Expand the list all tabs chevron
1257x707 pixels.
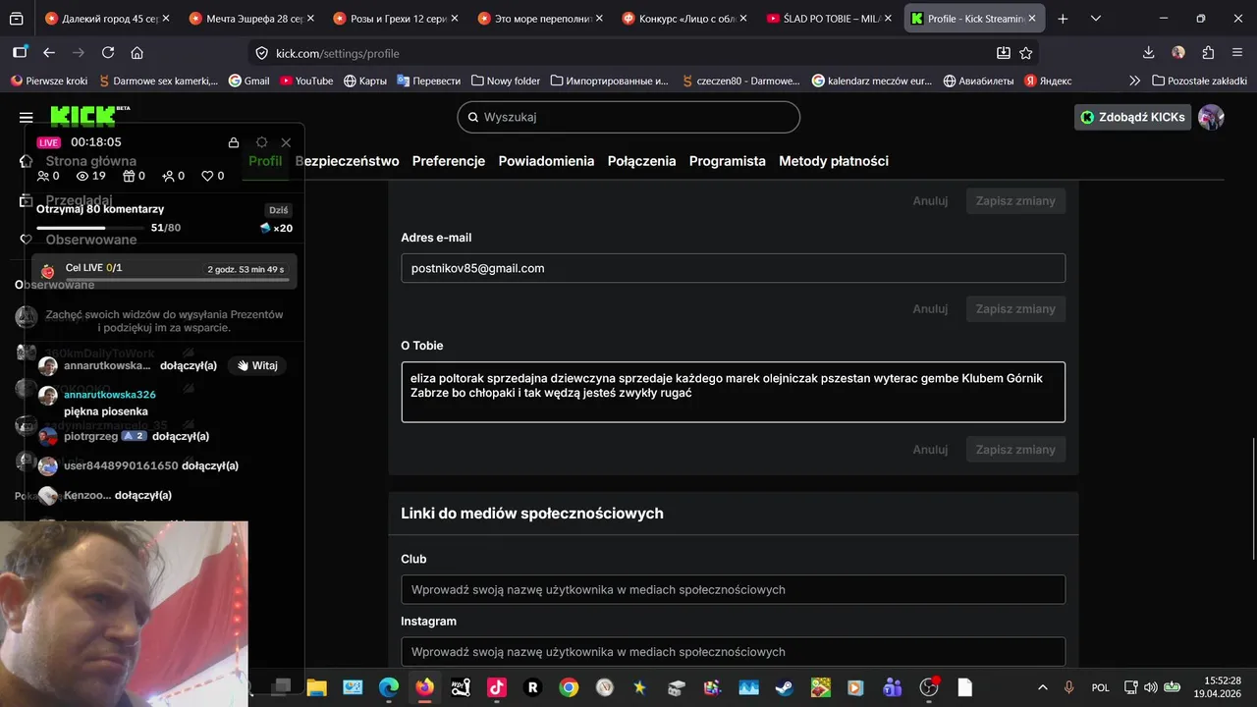1097,19
